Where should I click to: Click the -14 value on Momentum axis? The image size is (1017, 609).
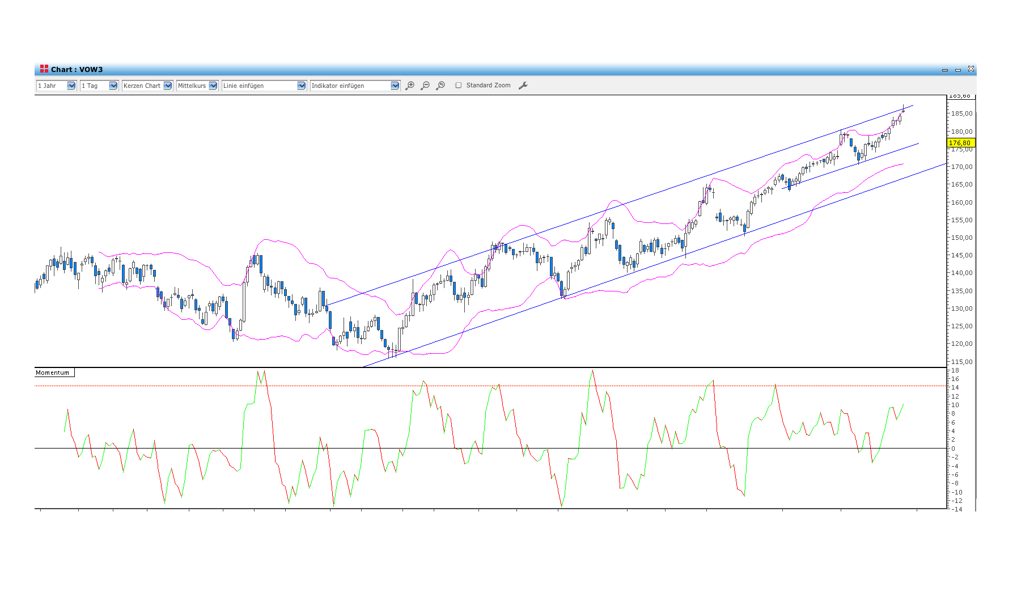coord(956,509)
